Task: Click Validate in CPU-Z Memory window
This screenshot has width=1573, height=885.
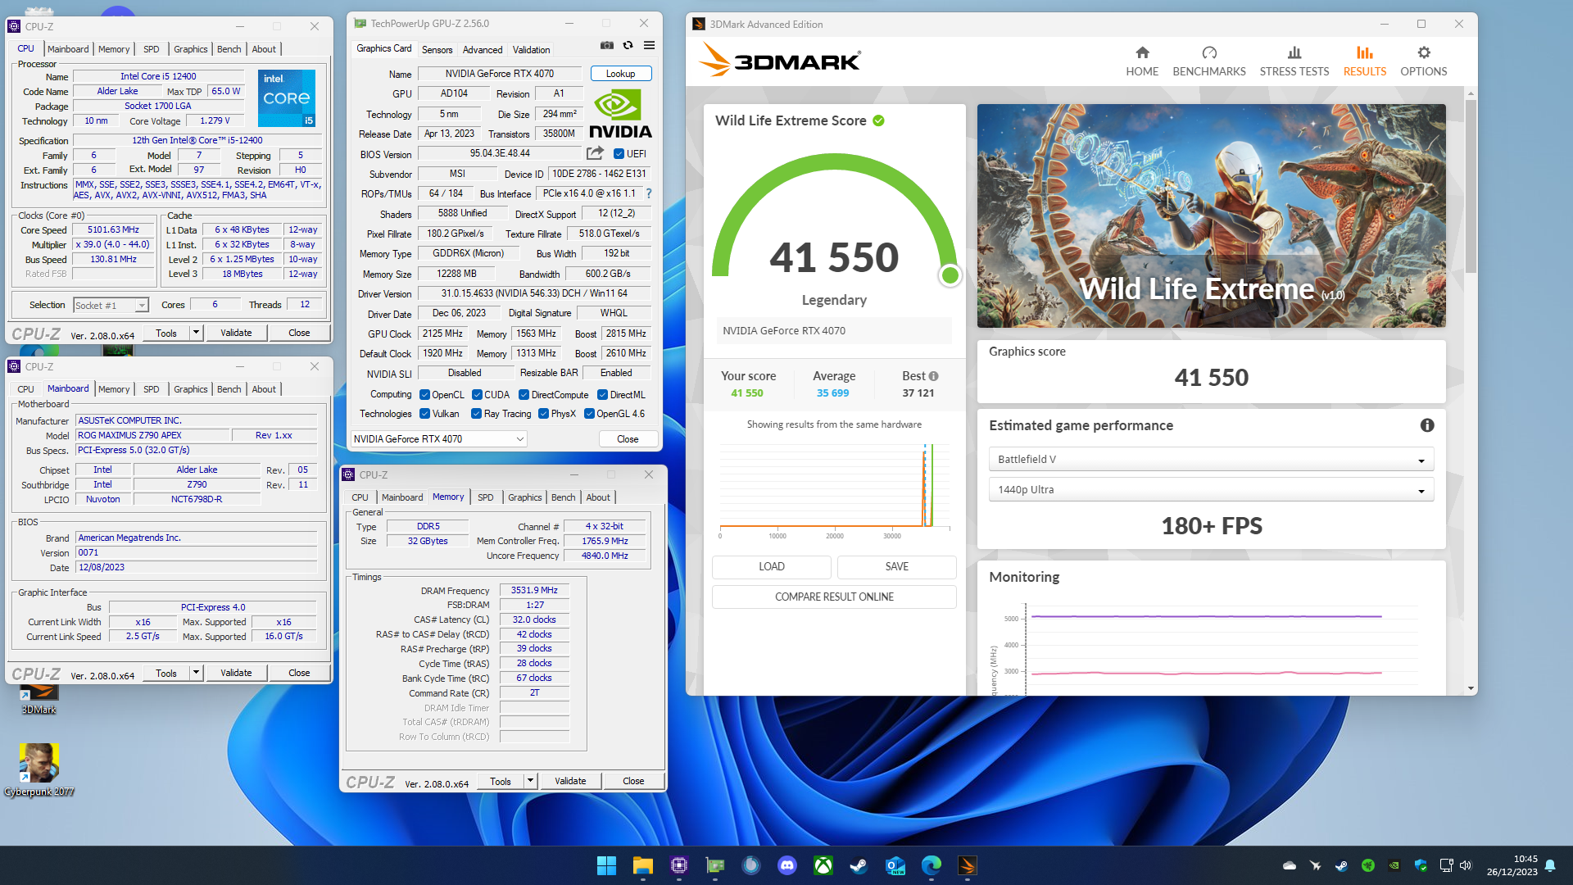Action: 570,781
